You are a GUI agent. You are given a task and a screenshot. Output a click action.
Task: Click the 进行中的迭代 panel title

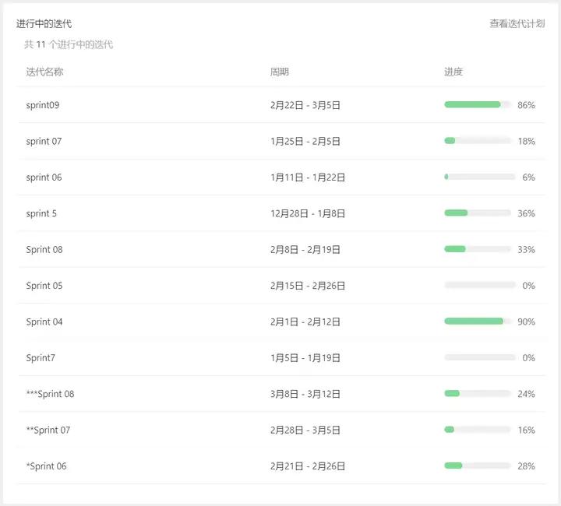(44, 24)
